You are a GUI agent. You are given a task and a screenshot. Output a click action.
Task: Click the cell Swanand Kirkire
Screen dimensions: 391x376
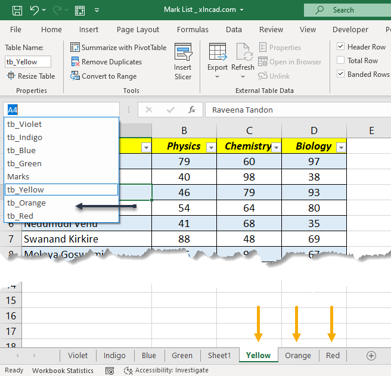(86, 239)
